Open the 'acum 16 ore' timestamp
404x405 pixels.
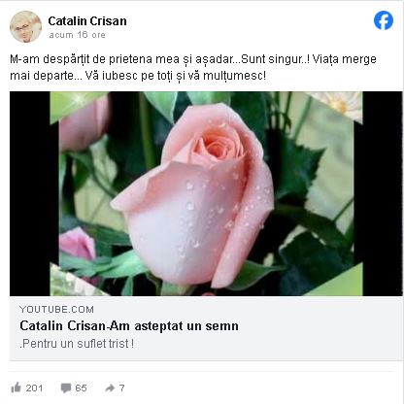pos(77,35)
